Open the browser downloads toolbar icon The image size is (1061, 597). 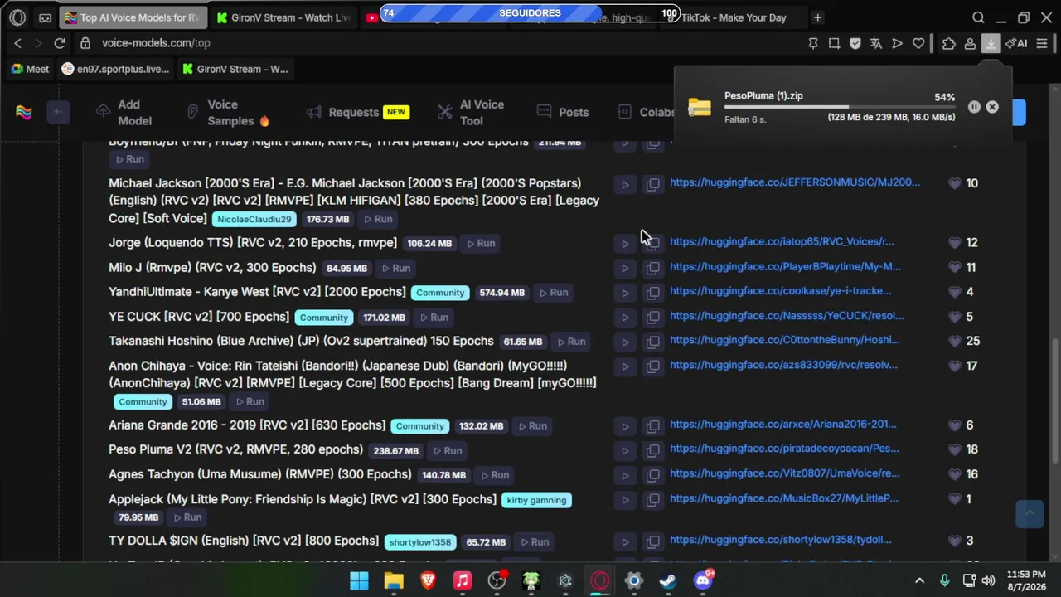(x=991, y=43)
